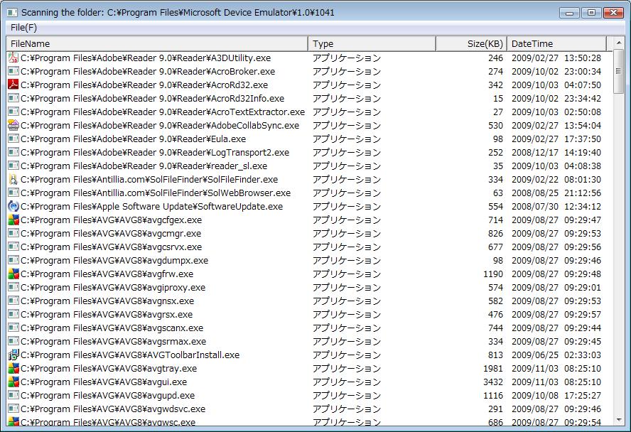Click the avgcsrvx.exe file icon
The image size is (631, 432).
tap(14, 247)
